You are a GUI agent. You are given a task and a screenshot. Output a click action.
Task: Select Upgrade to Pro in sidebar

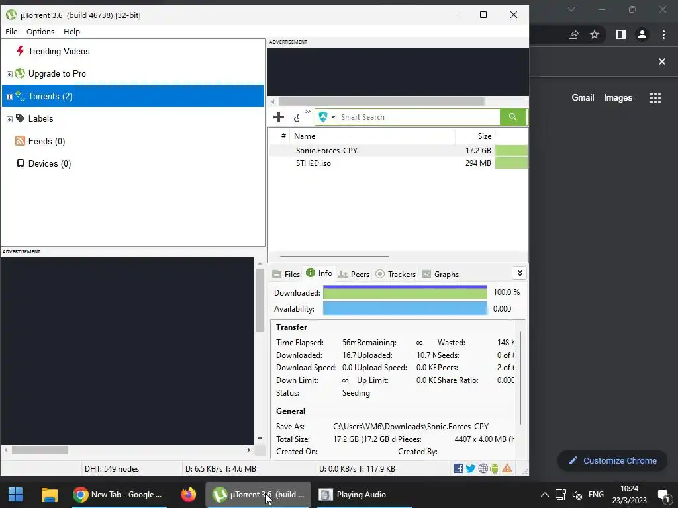point(57,73)
